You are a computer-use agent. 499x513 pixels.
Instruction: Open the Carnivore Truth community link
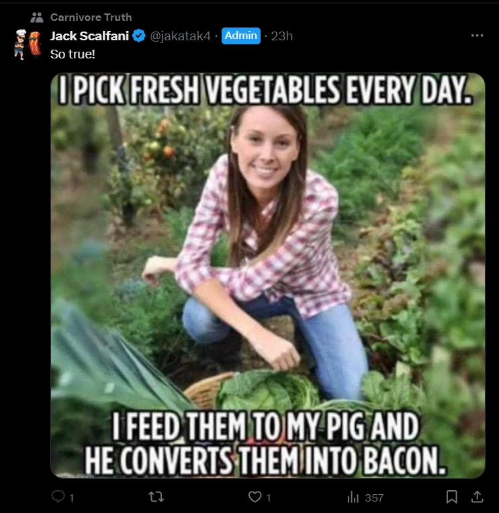[91, 17]
